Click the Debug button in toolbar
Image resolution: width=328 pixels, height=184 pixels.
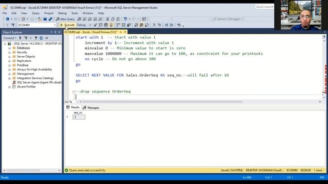(x=81, y=25)
